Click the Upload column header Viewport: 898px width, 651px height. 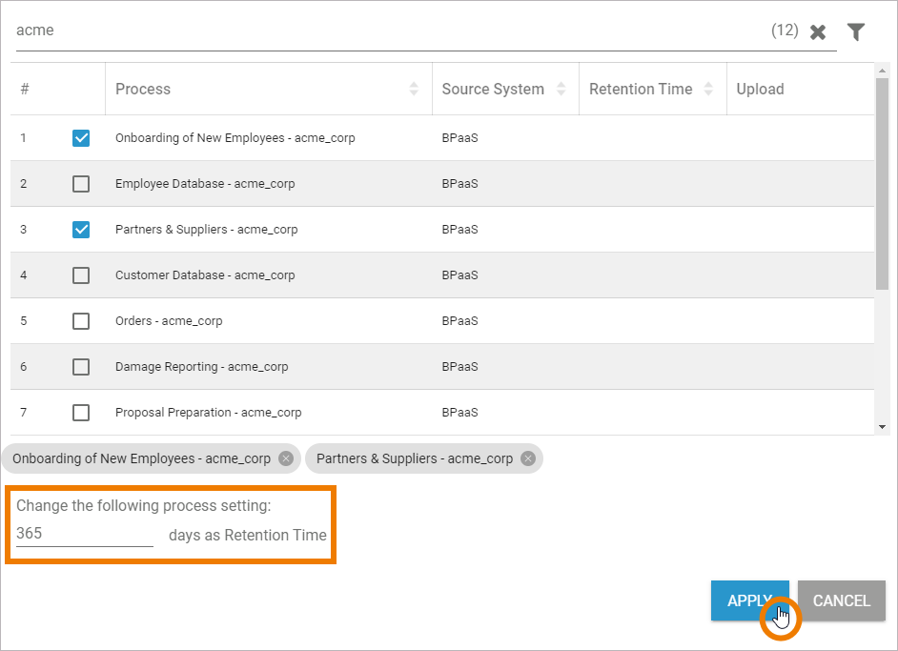point(760,89)
